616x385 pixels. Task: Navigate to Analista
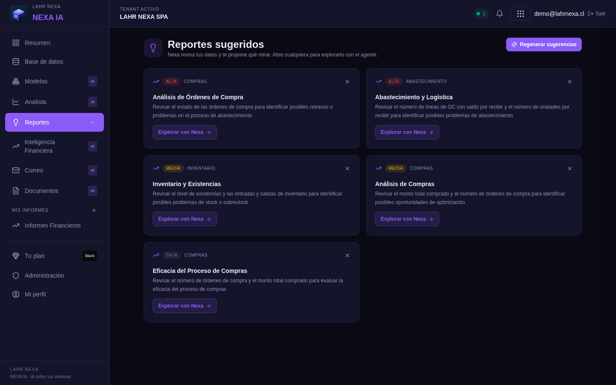coord(54,102)
